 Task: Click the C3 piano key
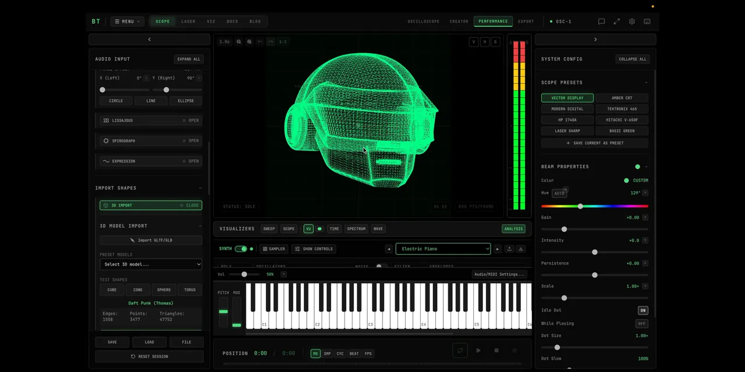tap(371, 317)
